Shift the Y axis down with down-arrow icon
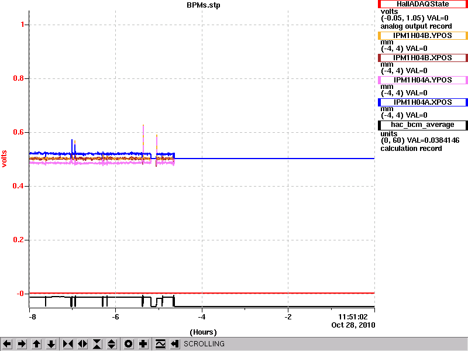468x351 pixels. pos(51,344)
